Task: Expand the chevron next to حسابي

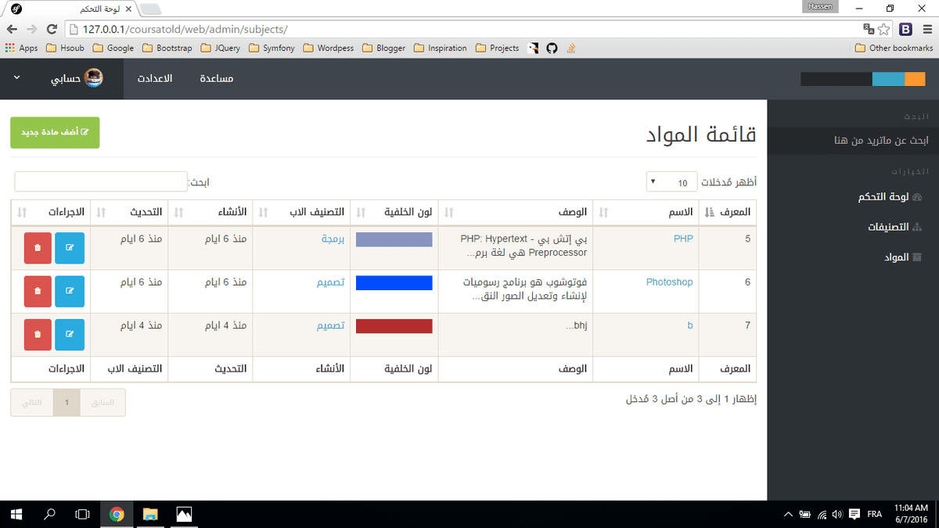Action: tap(16, 78)
